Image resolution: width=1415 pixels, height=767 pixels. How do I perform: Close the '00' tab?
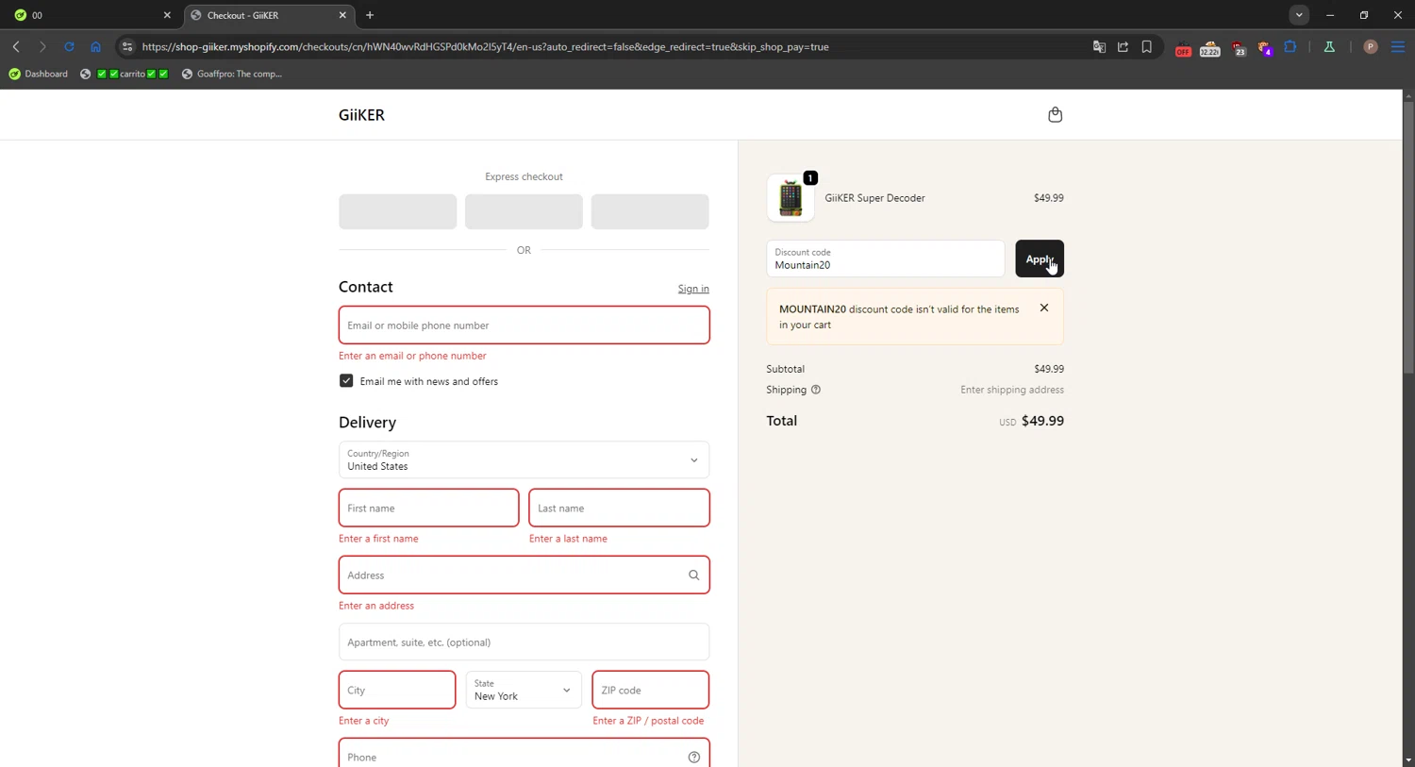[x=167, y=15]
